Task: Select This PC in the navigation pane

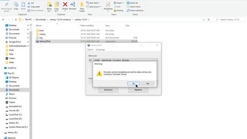Action: coord(11,73)
